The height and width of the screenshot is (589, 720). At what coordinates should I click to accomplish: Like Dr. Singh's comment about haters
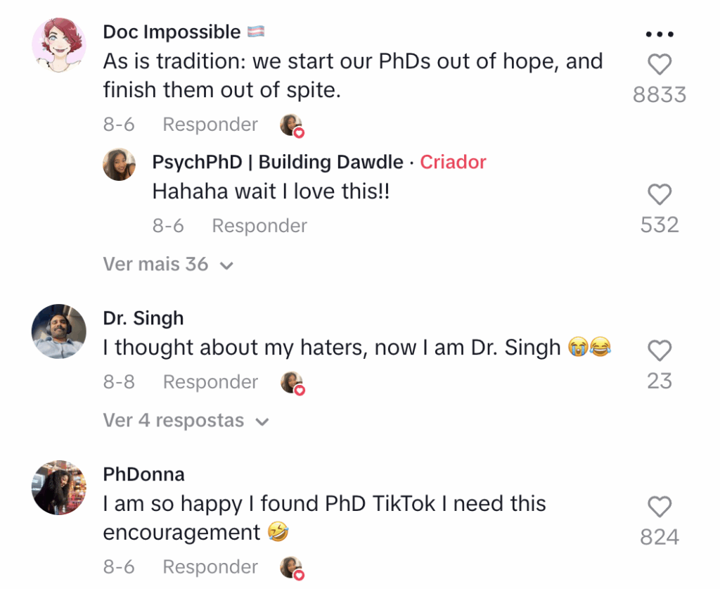pos(659,350)
